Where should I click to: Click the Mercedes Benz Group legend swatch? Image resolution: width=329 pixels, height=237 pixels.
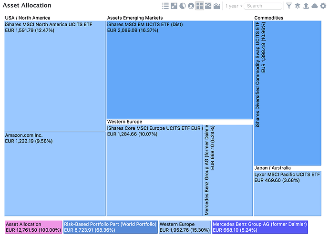(260, 227)
